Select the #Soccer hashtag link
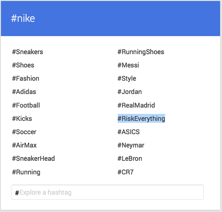Viewport: 222px width, 212px height. (x=24, y=132)
